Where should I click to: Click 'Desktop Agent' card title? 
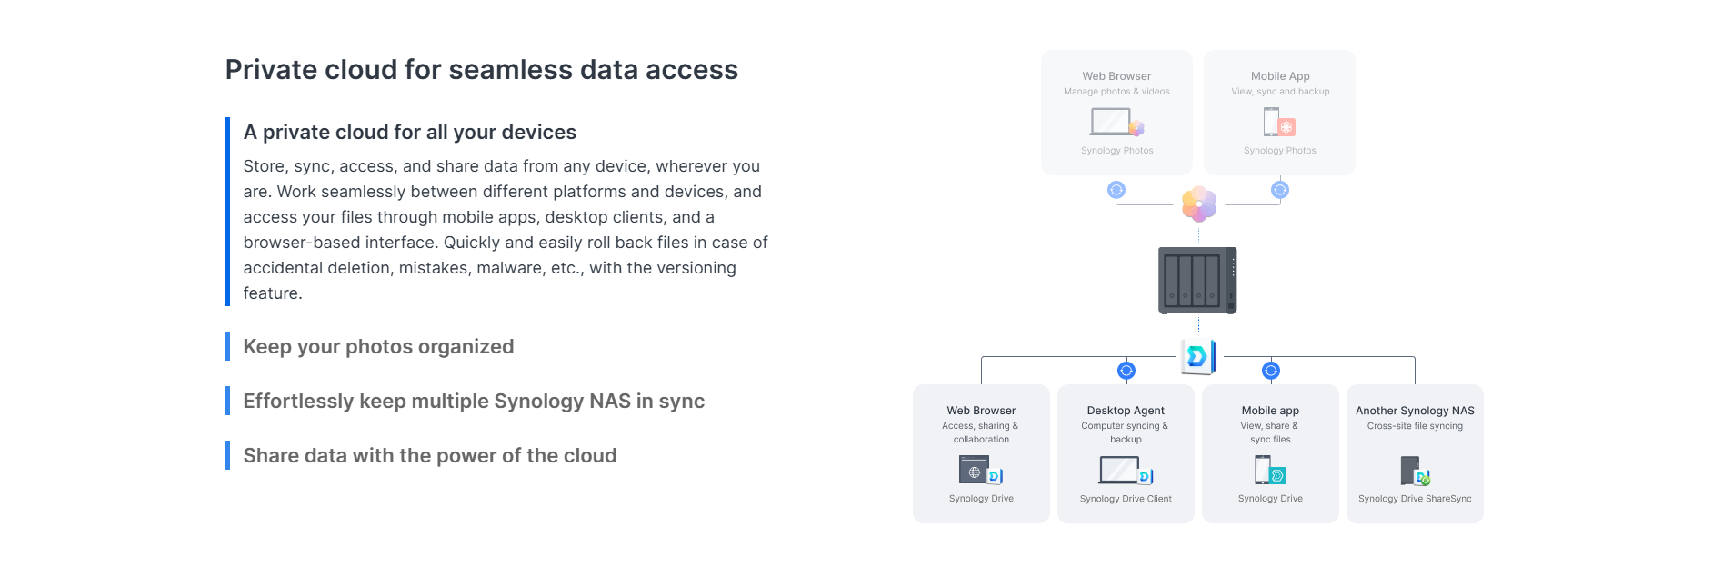pyautogui.click(x=1126, y=411)
